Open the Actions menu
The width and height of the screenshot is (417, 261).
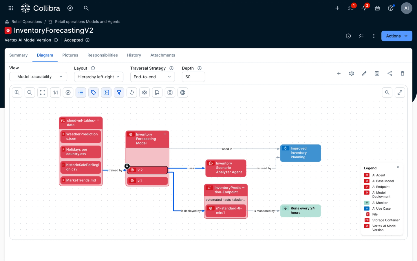coord(396,36)
